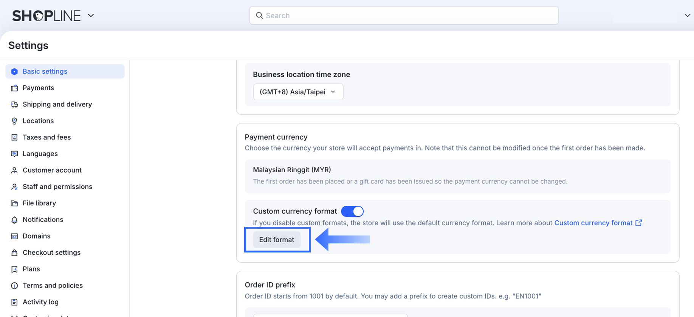Viewport: 694px width, 317px height.
Task: Select Domains in the settings menu
Action: [x=36, y=236]
